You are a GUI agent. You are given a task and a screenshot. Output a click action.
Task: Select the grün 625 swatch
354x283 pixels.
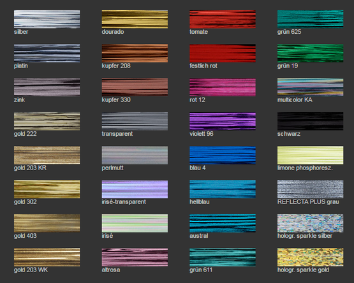310,19
